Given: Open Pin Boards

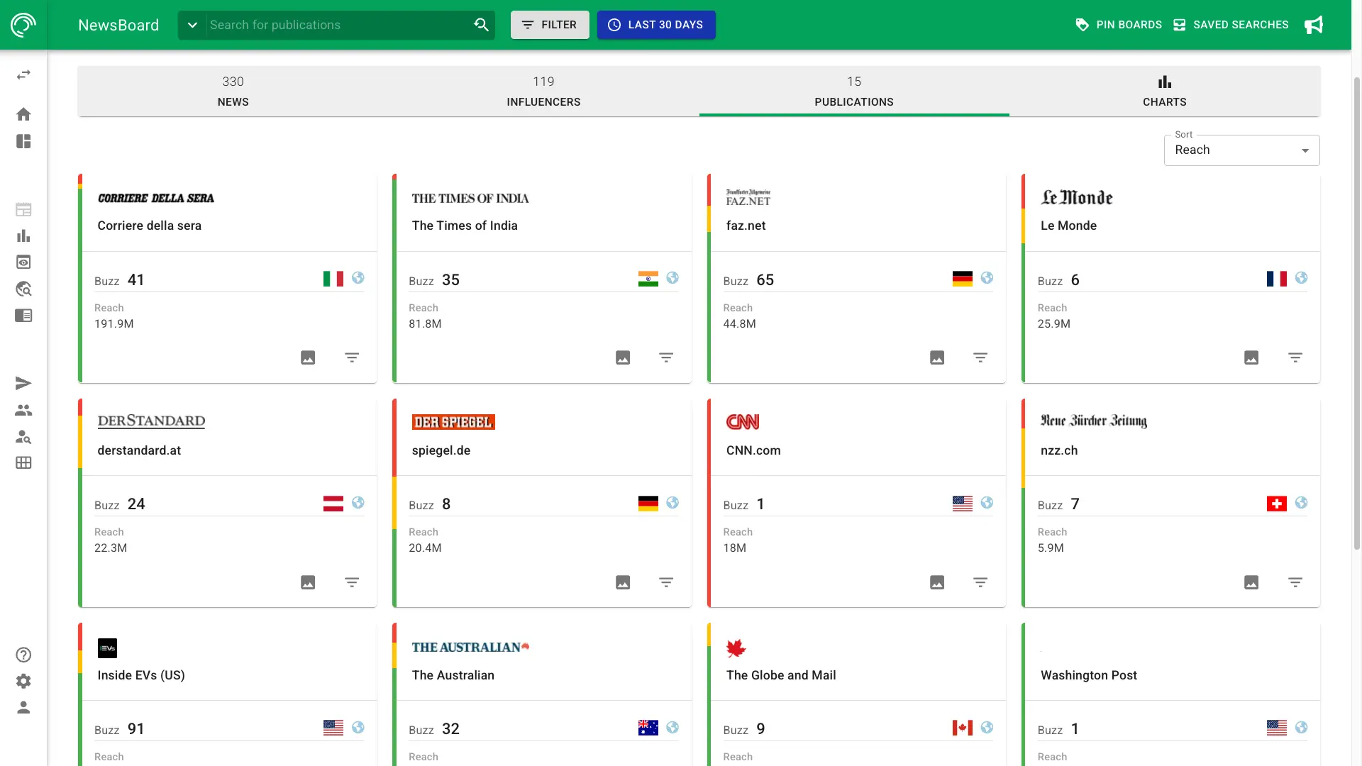Looking at the screenshot, I should pyautogui.click(x=1119, y=25).
